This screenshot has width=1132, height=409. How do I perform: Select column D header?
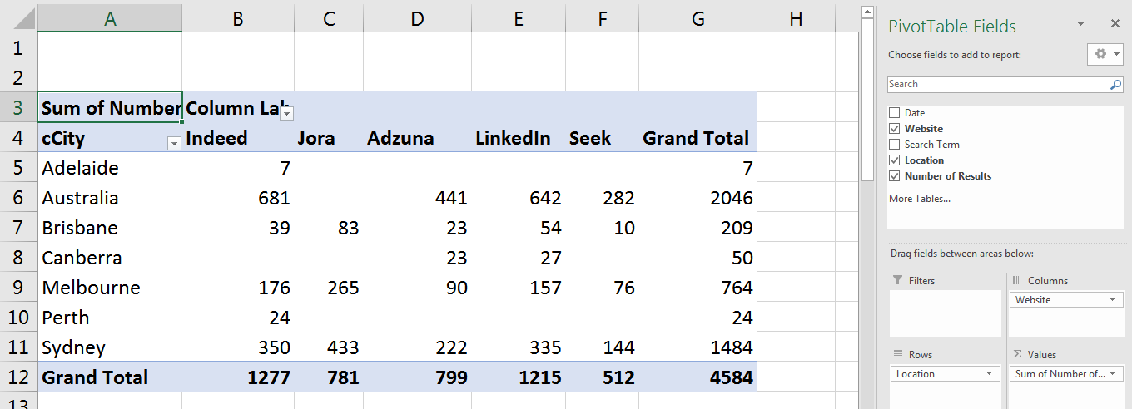[x=417, y=18]
